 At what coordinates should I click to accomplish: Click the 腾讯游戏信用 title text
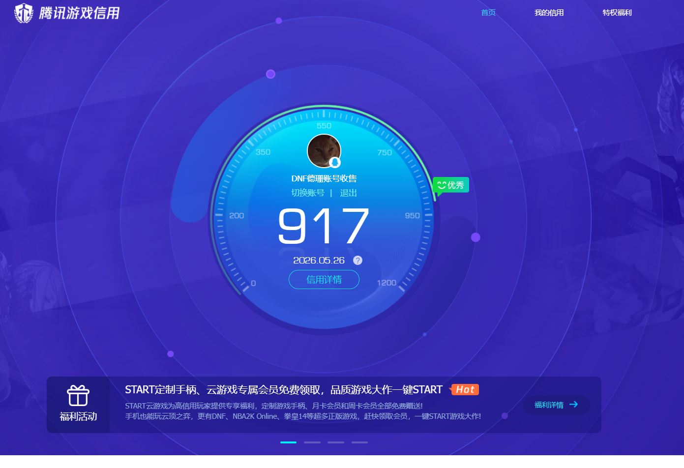[x=79, y=13]
